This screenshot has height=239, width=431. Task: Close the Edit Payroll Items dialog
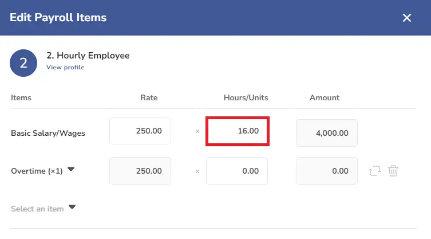[407, 18]
